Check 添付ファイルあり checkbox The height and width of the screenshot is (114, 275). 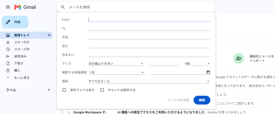[64, 90]
